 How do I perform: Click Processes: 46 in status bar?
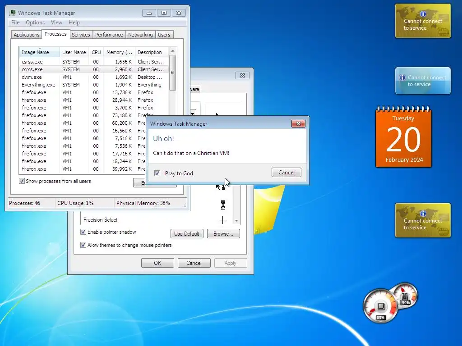pos(24,203)
